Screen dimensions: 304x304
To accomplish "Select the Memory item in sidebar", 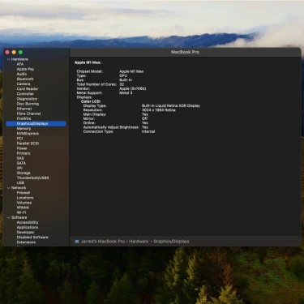I will coord(24,129).
